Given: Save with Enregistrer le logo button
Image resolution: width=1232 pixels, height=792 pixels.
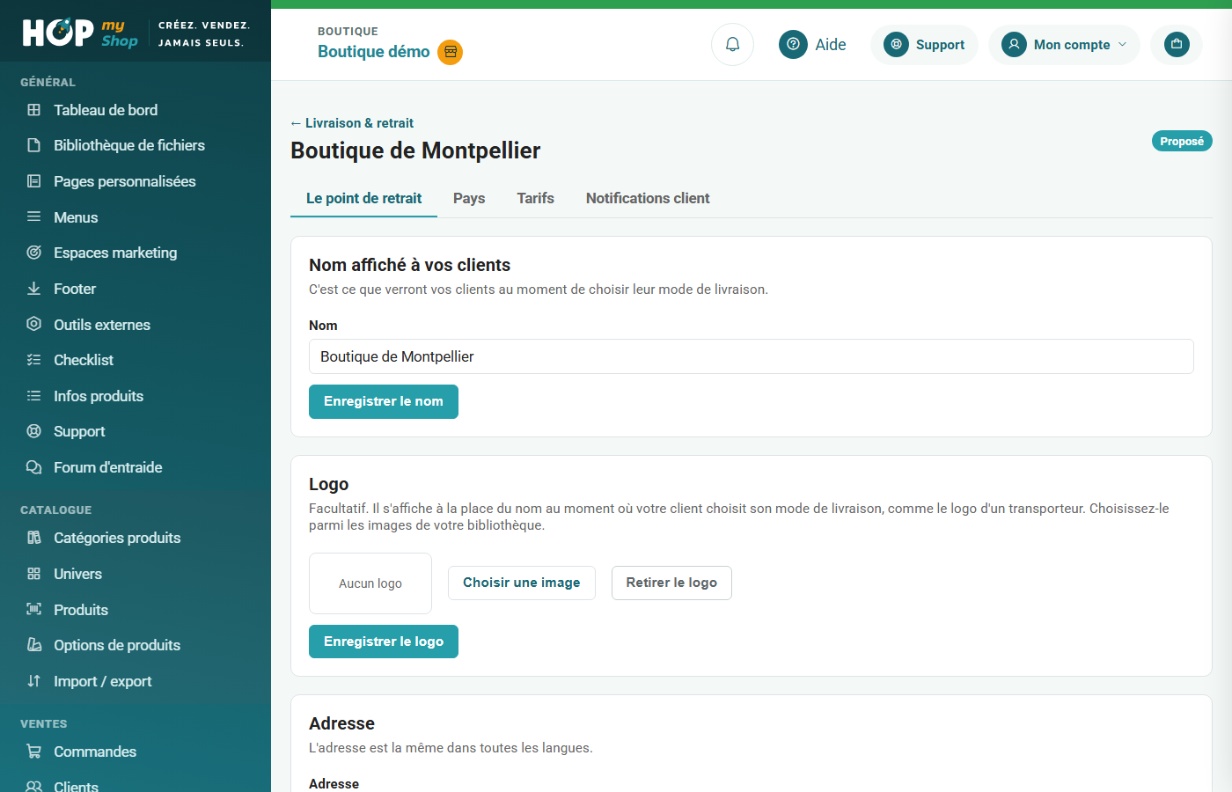Looking at the screenshot, I should (384, 642).
